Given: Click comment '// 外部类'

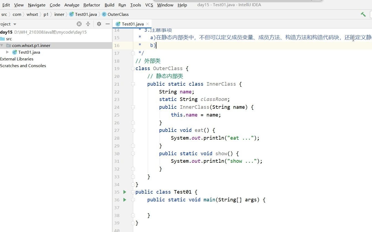Looking at the screenshot, I should pyautogui.click(x=148, y=61).
